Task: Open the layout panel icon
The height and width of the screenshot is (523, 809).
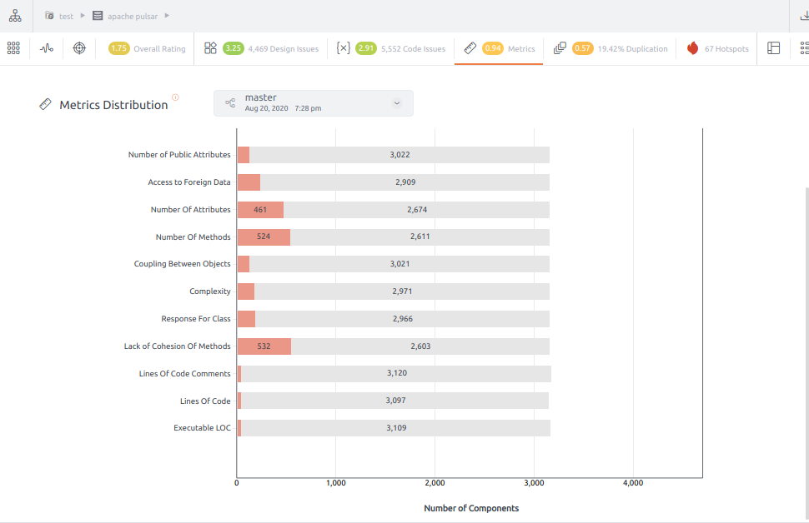Action: [773, 48]
